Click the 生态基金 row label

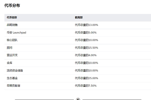[x=12, y=78]
